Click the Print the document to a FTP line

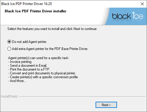29,69
